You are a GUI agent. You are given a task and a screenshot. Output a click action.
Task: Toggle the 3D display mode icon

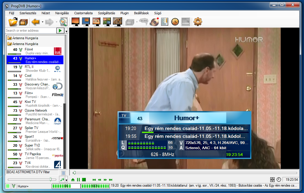96,22
